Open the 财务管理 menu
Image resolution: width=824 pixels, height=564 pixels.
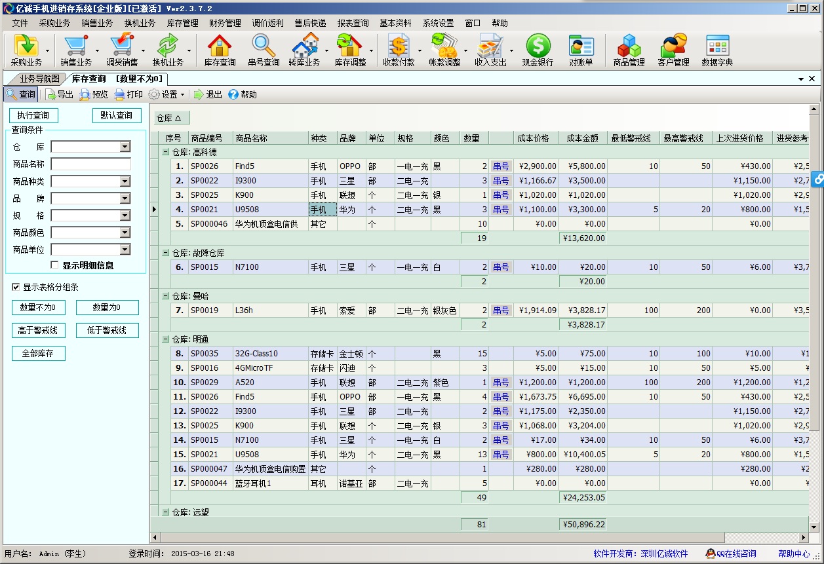[225, 23]
